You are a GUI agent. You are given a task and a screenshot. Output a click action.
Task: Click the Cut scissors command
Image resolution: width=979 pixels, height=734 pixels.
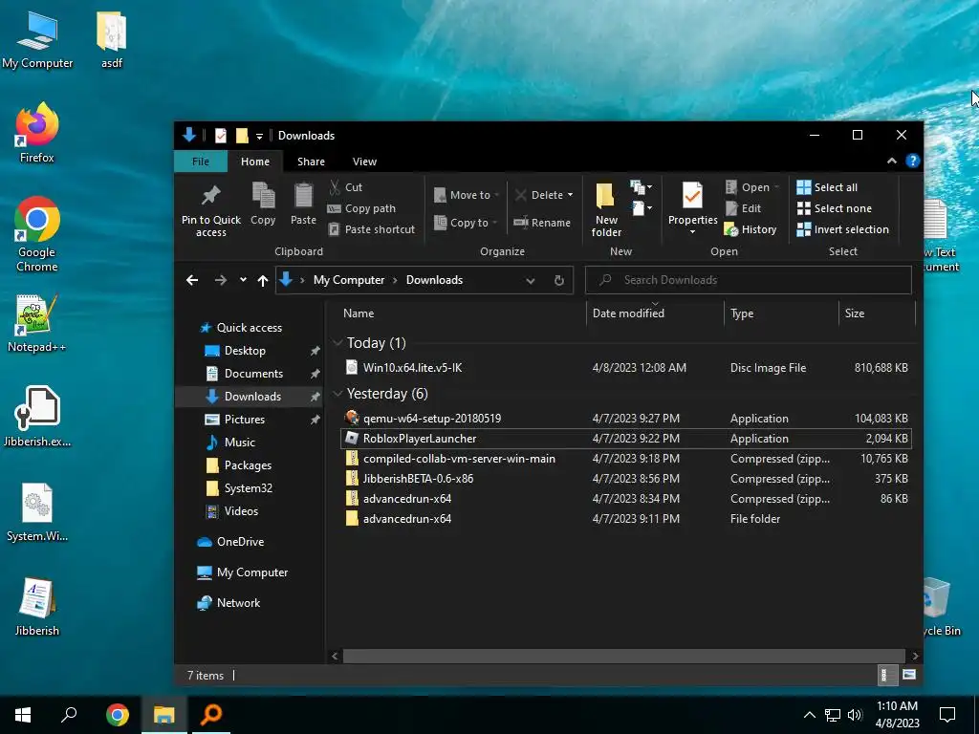click(x=345, y=187)
